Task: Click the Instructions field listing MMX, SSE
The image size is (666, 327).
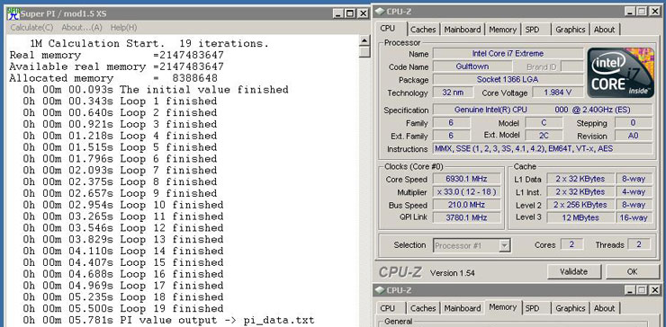Action: click(543, 149)
